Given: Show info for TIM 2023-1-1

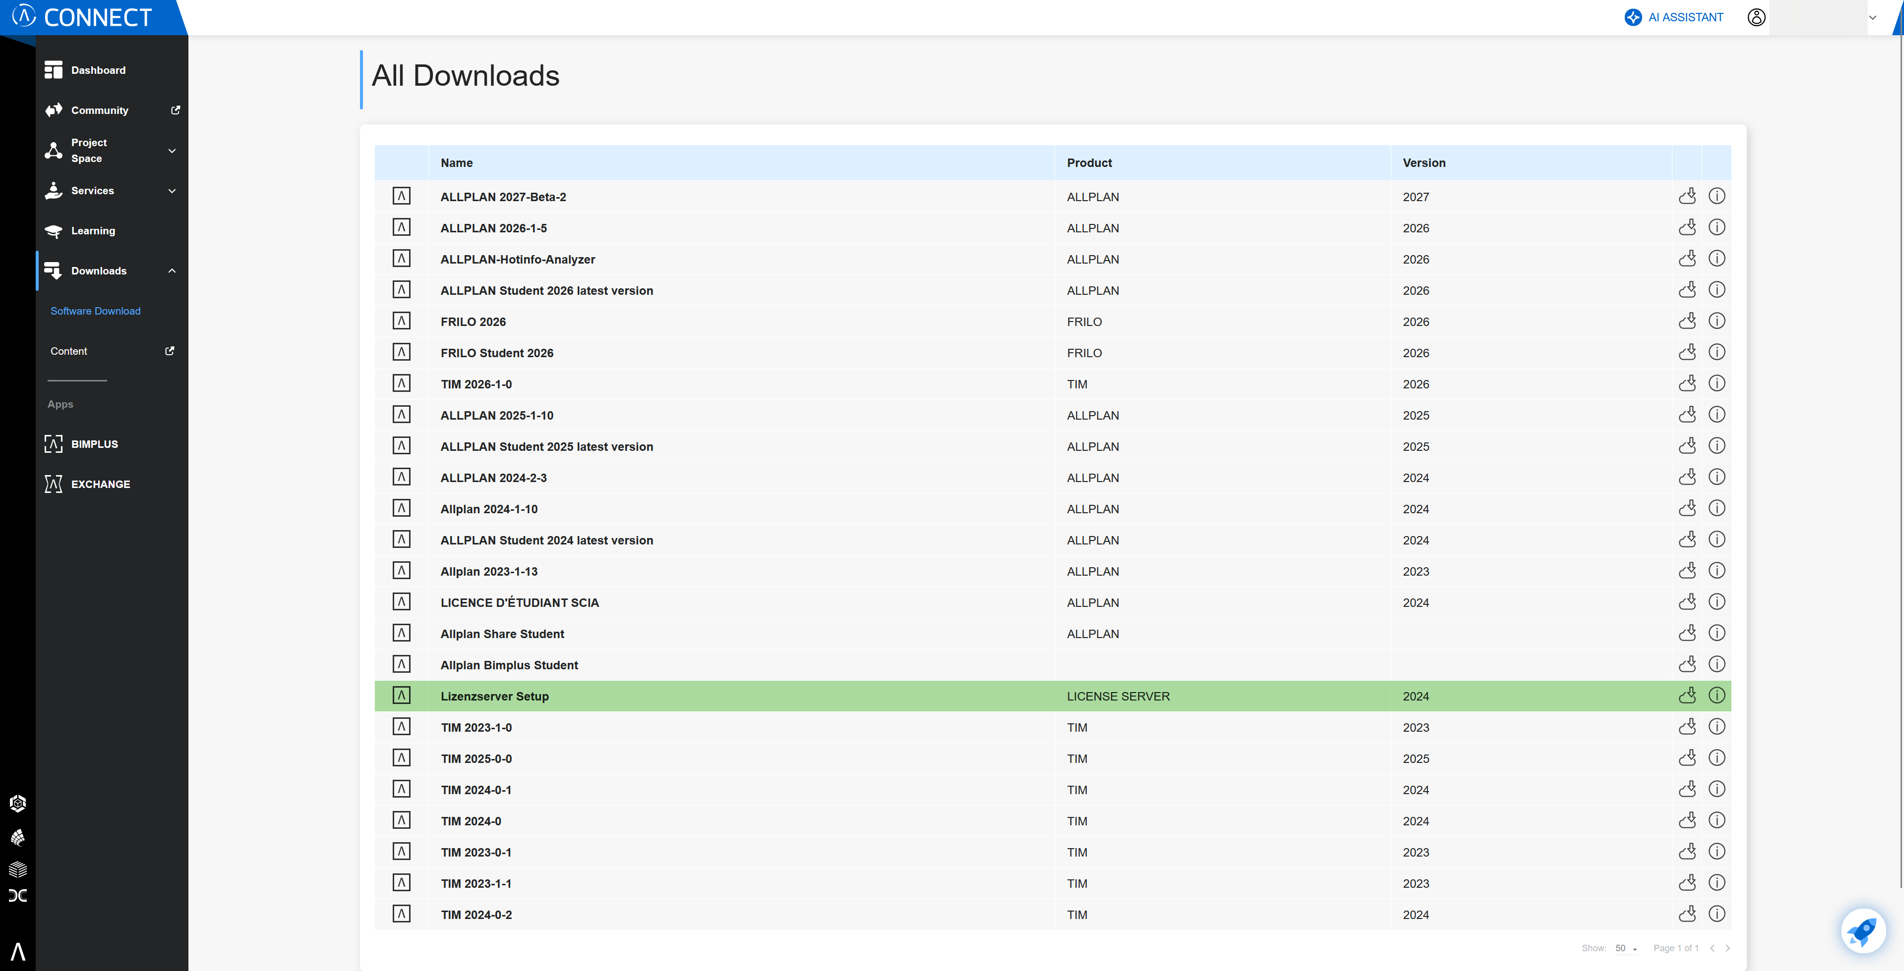Looking at the screenshot, I should [x=1717, y=883].
